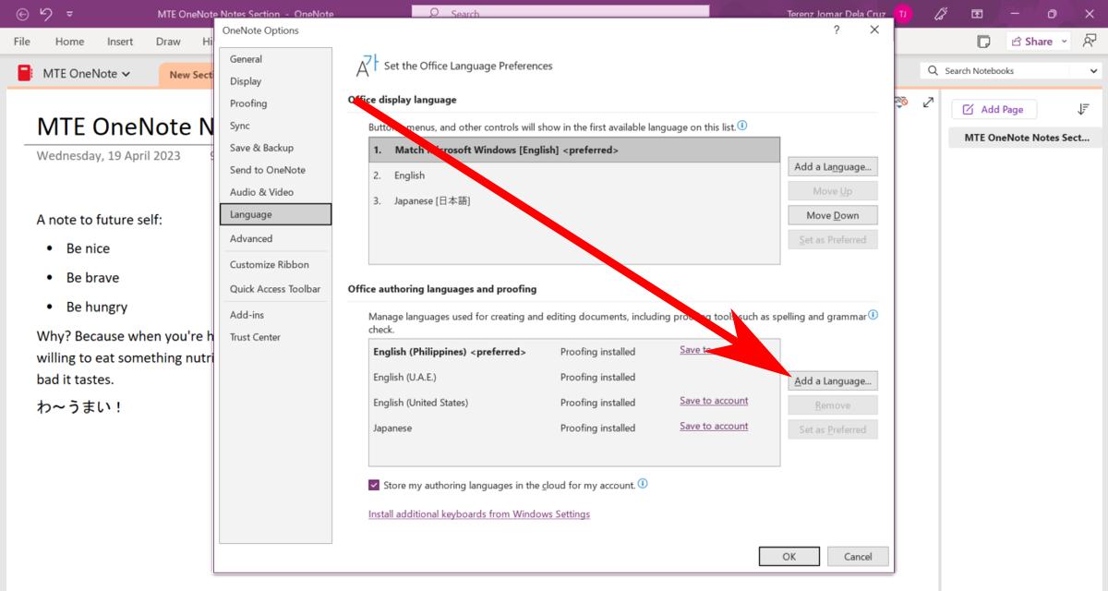Switch to the Draw ribbon tab
Image resolution: width=1108 pixels, height=591 pixels.
pyautogui.click(x=168, y=41)
